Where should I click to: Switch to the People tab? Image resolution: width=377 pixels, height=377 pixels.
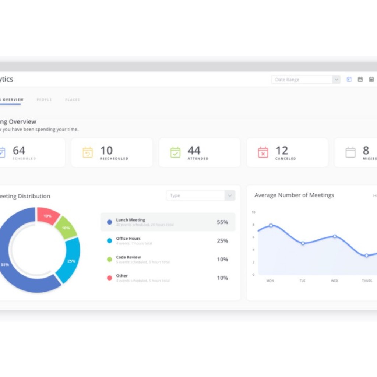coord(44,100)
